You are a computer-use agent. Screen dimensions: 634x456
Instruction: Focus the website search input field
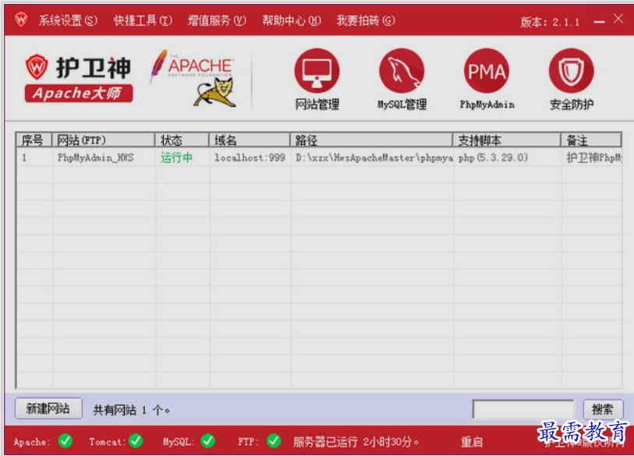pos(523,409)
